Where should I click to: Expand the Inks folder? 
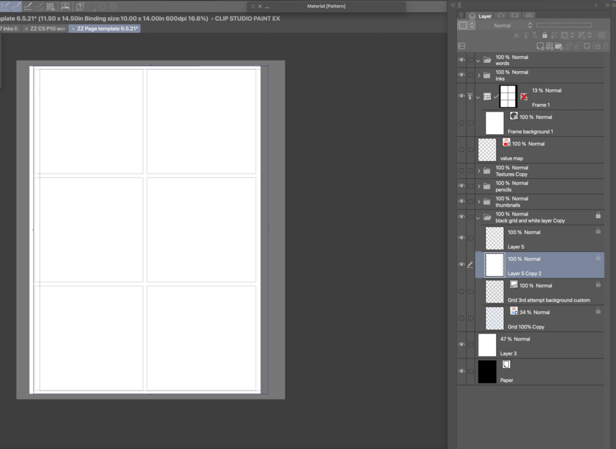click(x=479, y=75)
